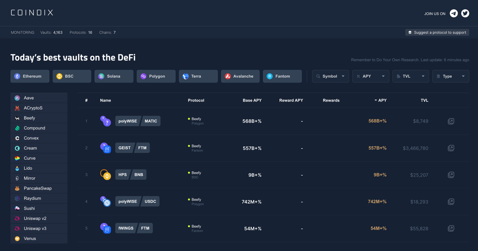Click the TVL column header
478x251 pixels.
425,100
